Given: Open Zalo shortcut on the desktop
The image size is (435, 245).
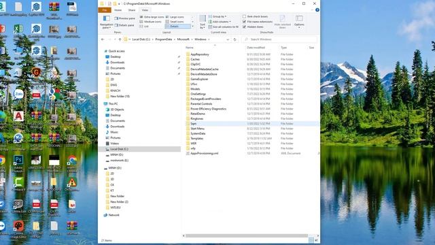Looking at the screenshot, I should 18,96.
